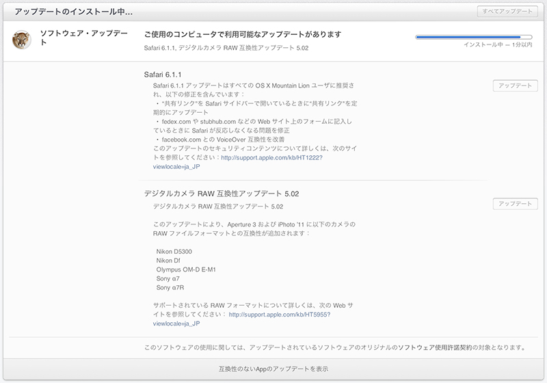Click the ソフトウェア・アップデート title text

[x=83, y=38]
